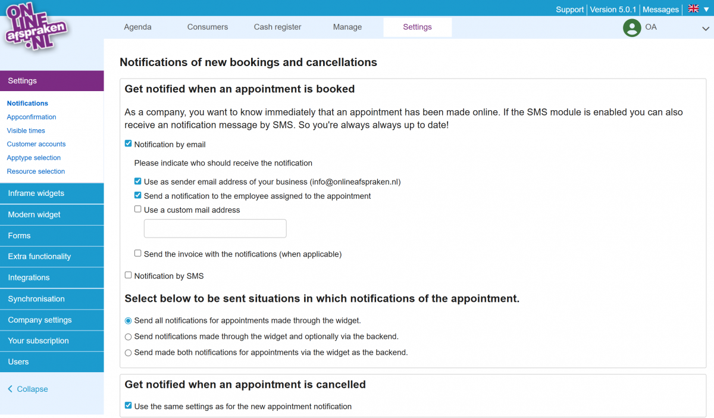Select both widget and backend notifications radio

[128, 353]
